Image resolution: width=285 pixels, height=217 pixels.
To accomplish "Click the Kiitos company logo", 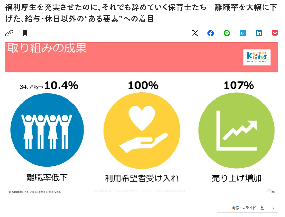I will [257, 57].
